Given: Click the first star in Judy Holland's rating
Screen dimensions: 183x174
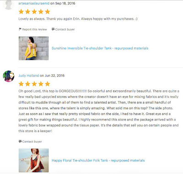Looking at the screenshot, I should [x=21, y=84].
